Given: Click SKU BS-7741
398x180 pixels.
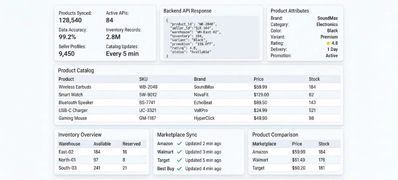Looking at the screenshot, I should (147, 103).
